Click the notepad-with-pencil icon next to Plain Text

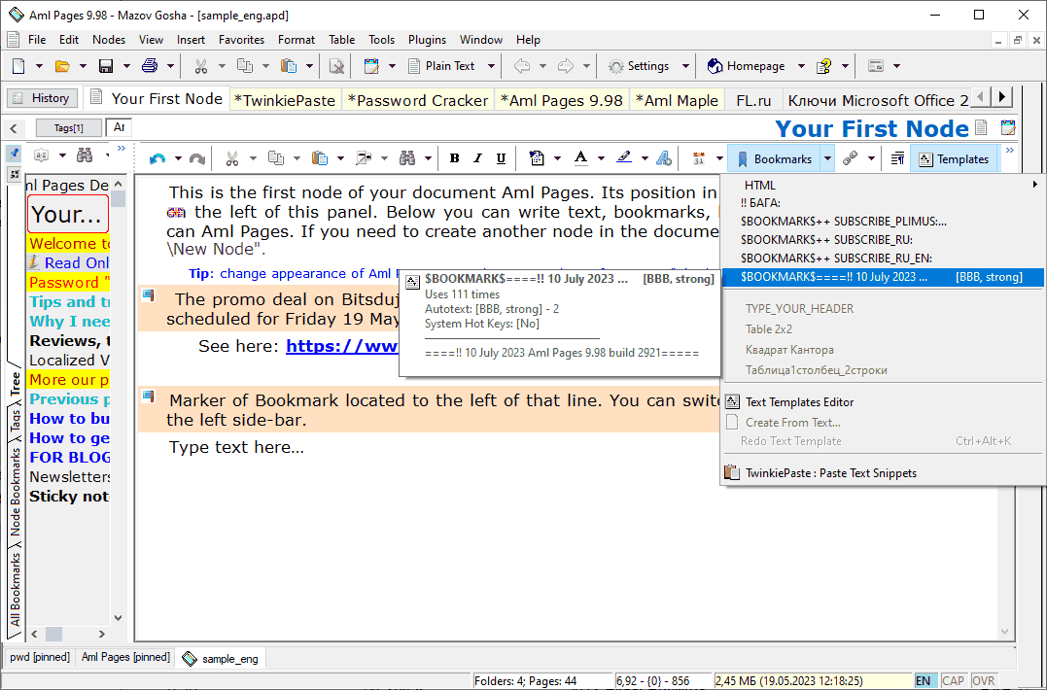371,66
